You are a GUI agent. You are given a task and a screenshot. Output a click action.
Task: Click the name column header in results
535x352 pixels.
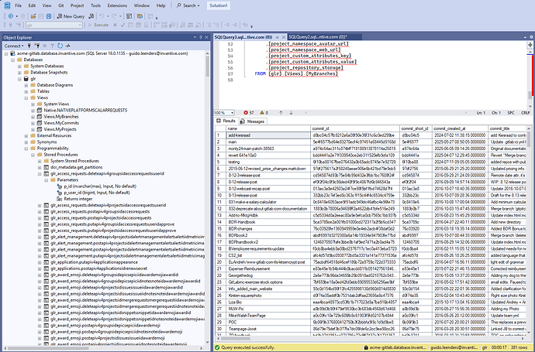(268, 128)
